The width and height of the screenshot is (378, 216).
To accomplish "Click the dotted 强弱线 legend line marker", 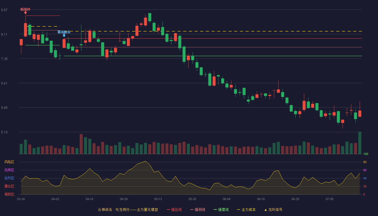I will 192,210.
